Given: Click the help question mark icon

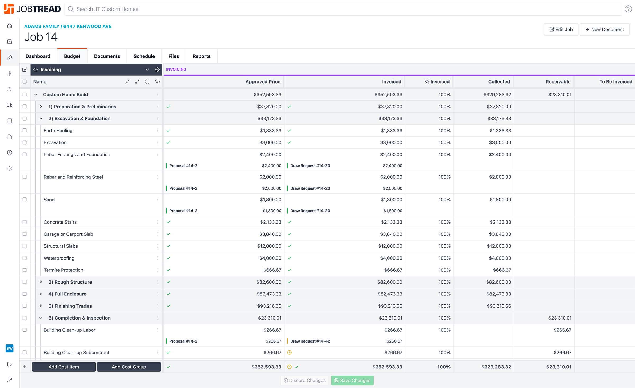Looking at the screenshot, I should 628,9.
